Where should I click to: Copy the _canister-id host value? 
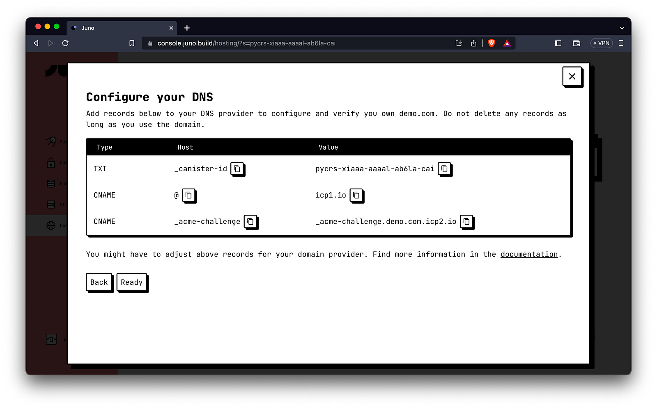[x=237, y=169]
